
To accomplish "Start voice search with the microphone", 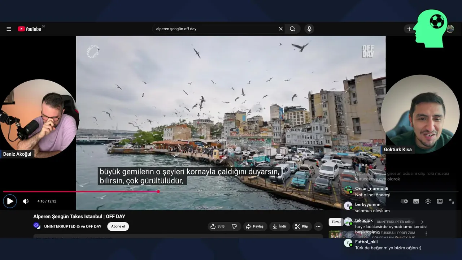I will (x=309, y=29).
